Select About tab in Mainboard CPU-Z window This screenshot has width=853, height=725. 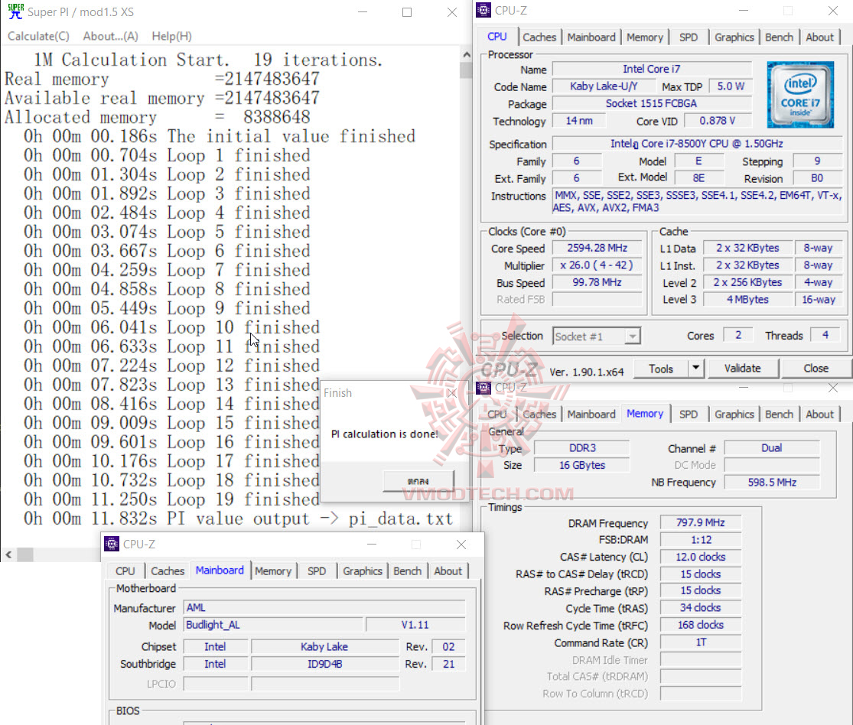tap(448, 571)
